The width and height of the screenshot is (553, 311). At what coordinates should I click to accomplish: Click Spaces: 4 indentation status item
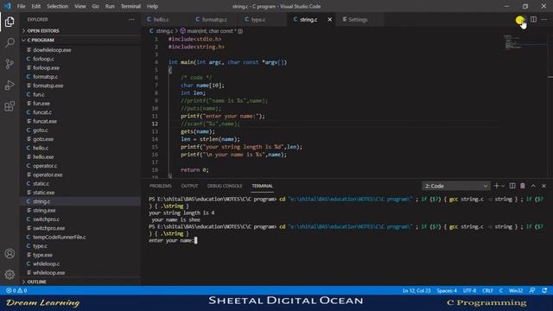pos(447,290)
